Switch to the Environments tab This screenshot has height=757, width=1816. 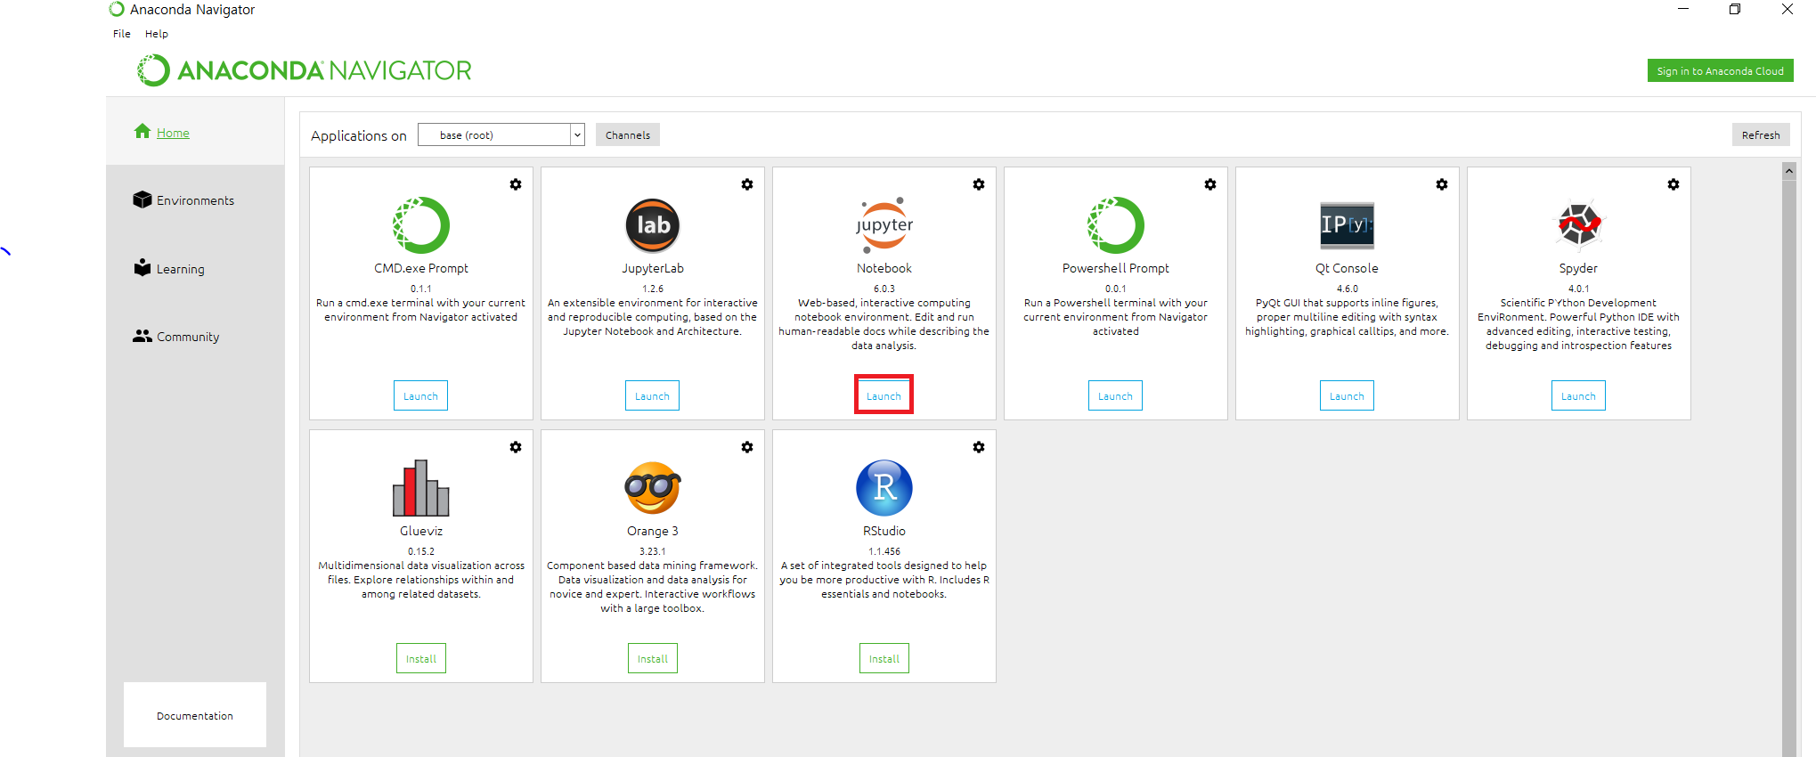click(x=195, y=200)
